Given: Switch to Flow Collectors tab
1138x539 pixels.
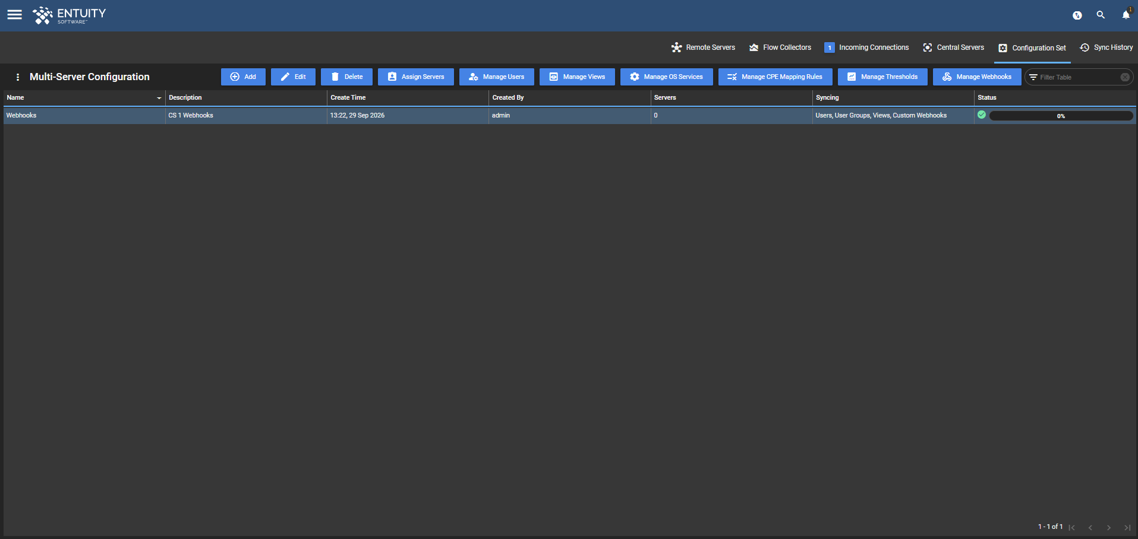Looking at the screenshot, I should [x=780, y=47].
